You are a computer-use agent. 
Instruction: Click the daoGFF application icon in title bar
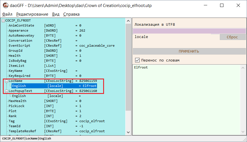[6, 5]
